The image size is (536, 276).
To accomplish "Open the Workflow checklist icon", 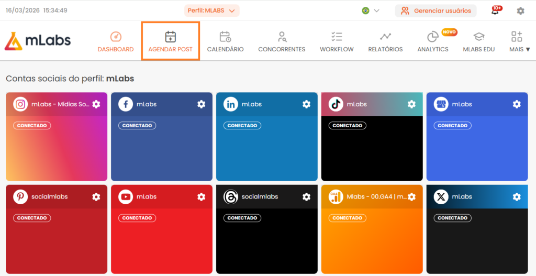I will tap(337, 37).
